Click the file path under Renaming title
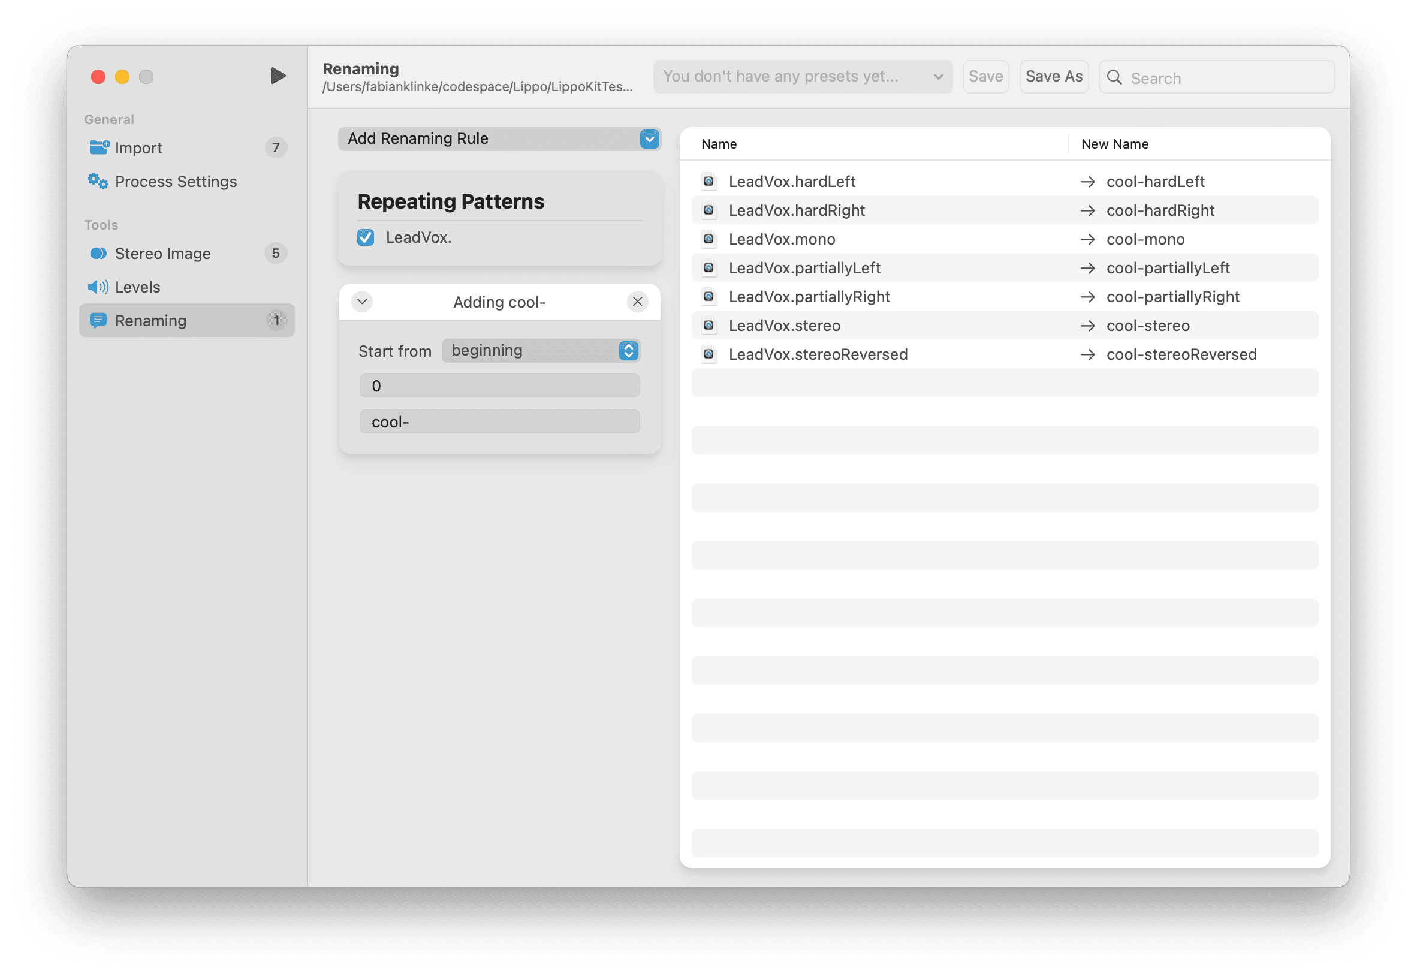 coord(477,86)
